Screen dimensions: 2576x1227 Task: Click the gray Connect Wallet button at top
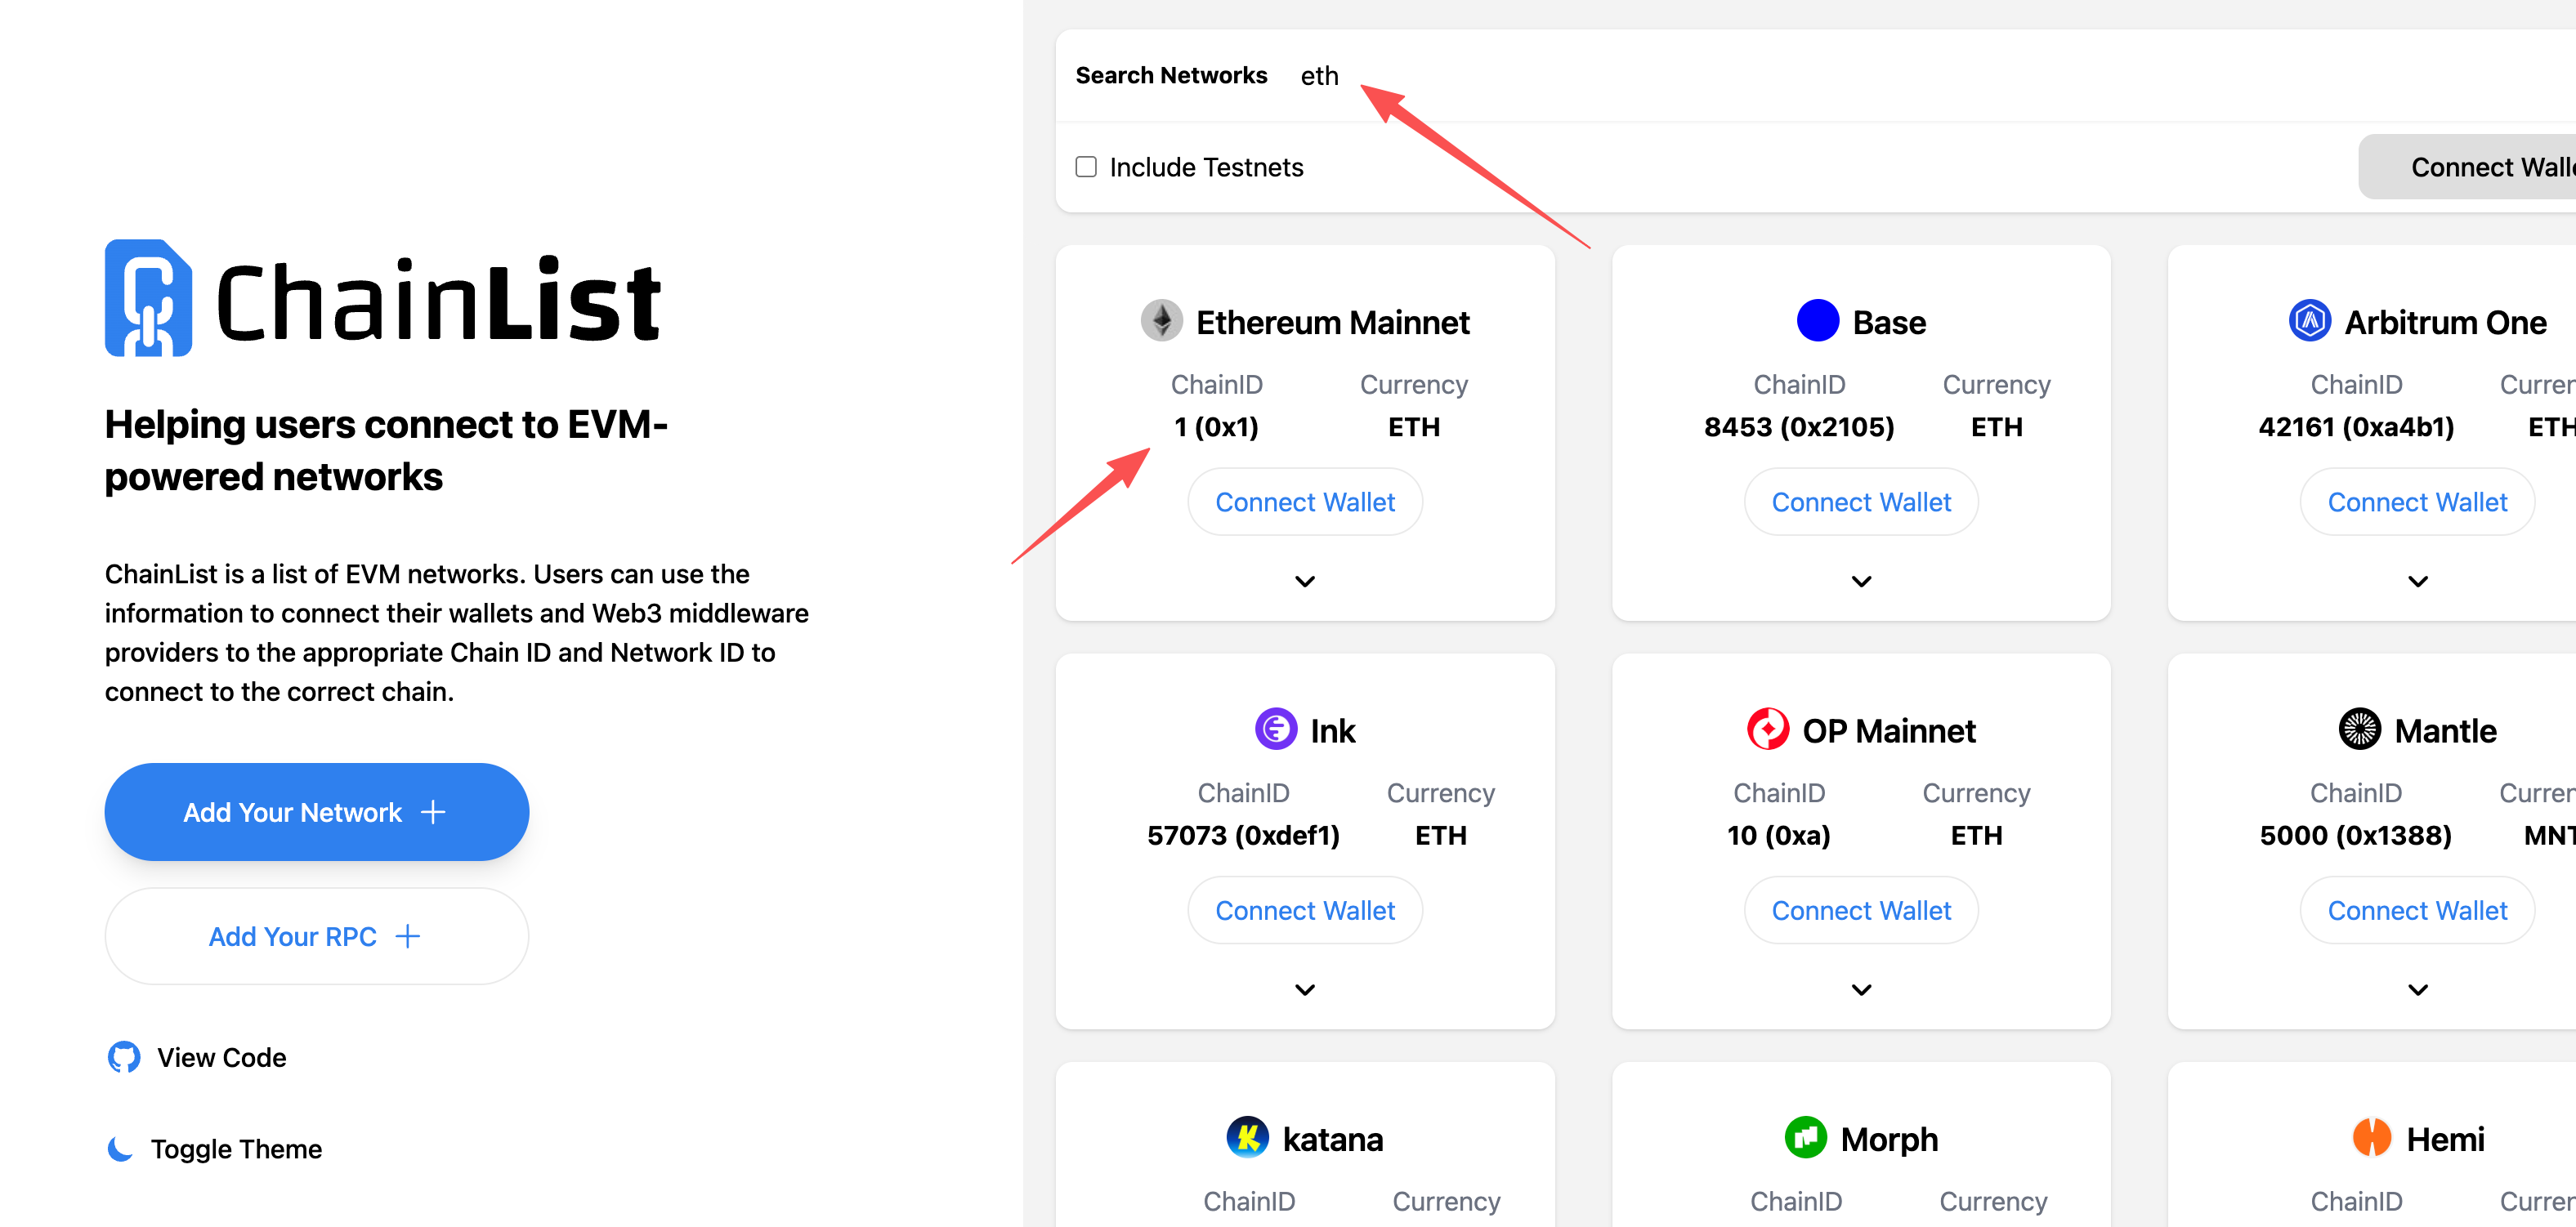coord(2468,167)
